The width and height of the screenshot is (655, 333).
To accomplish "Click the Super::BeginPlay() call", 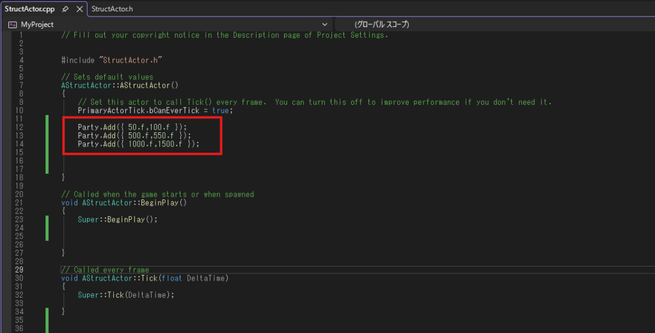I will [x=117, y=219].
